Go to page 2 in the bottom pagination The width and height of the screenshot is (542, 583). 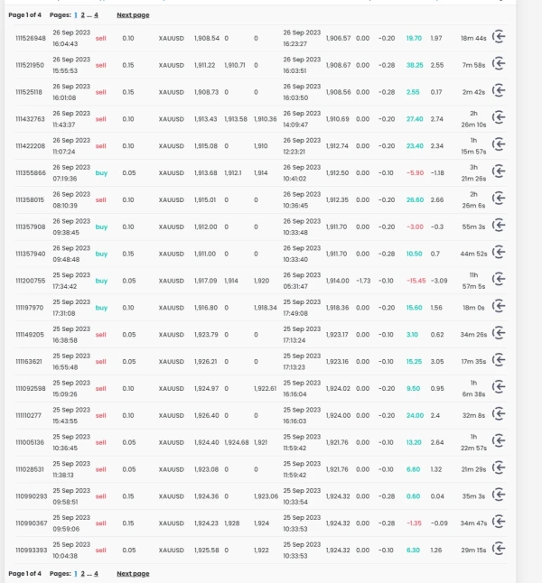pos(83,573)
